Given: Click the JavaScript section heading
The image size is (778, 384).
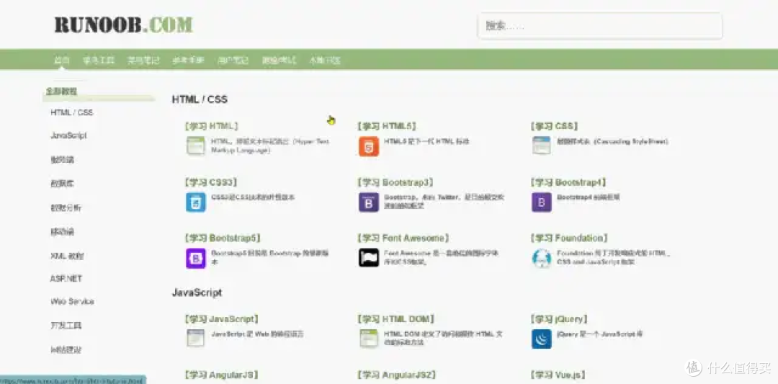Looking at the screenshot, I should pos(197,293).
